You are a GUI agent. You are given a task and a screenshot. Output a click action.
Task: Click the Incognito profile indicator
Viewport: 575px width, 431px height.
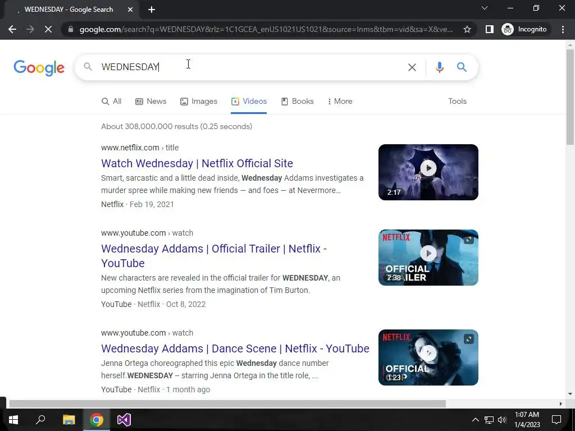[x=524, y=29]
